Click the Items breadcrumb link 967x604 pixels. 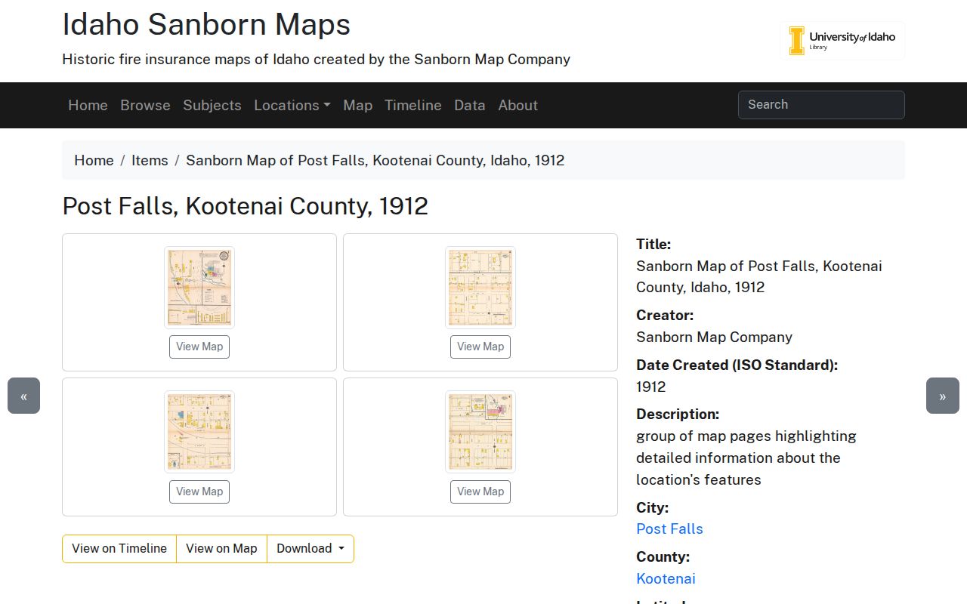tap(150, 160)
